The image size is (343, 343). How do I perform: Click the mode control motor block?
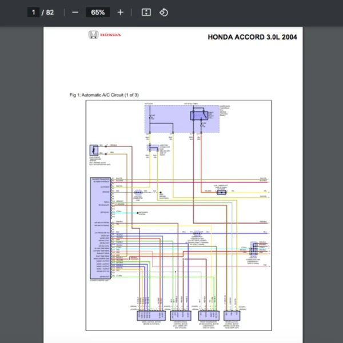[145, 314]
